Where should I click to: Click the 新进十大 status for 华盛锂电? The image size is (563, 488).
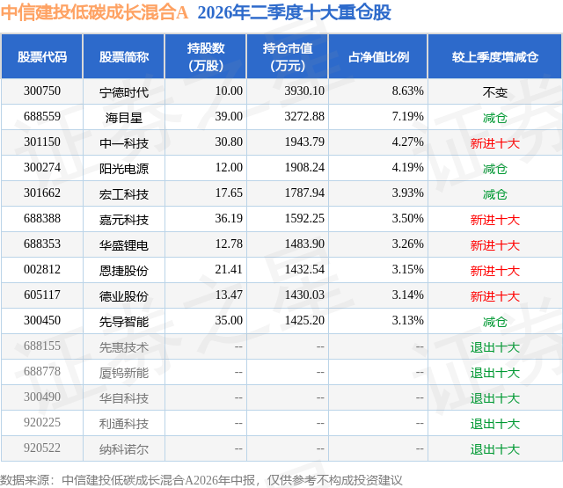[x=495, y=245]
